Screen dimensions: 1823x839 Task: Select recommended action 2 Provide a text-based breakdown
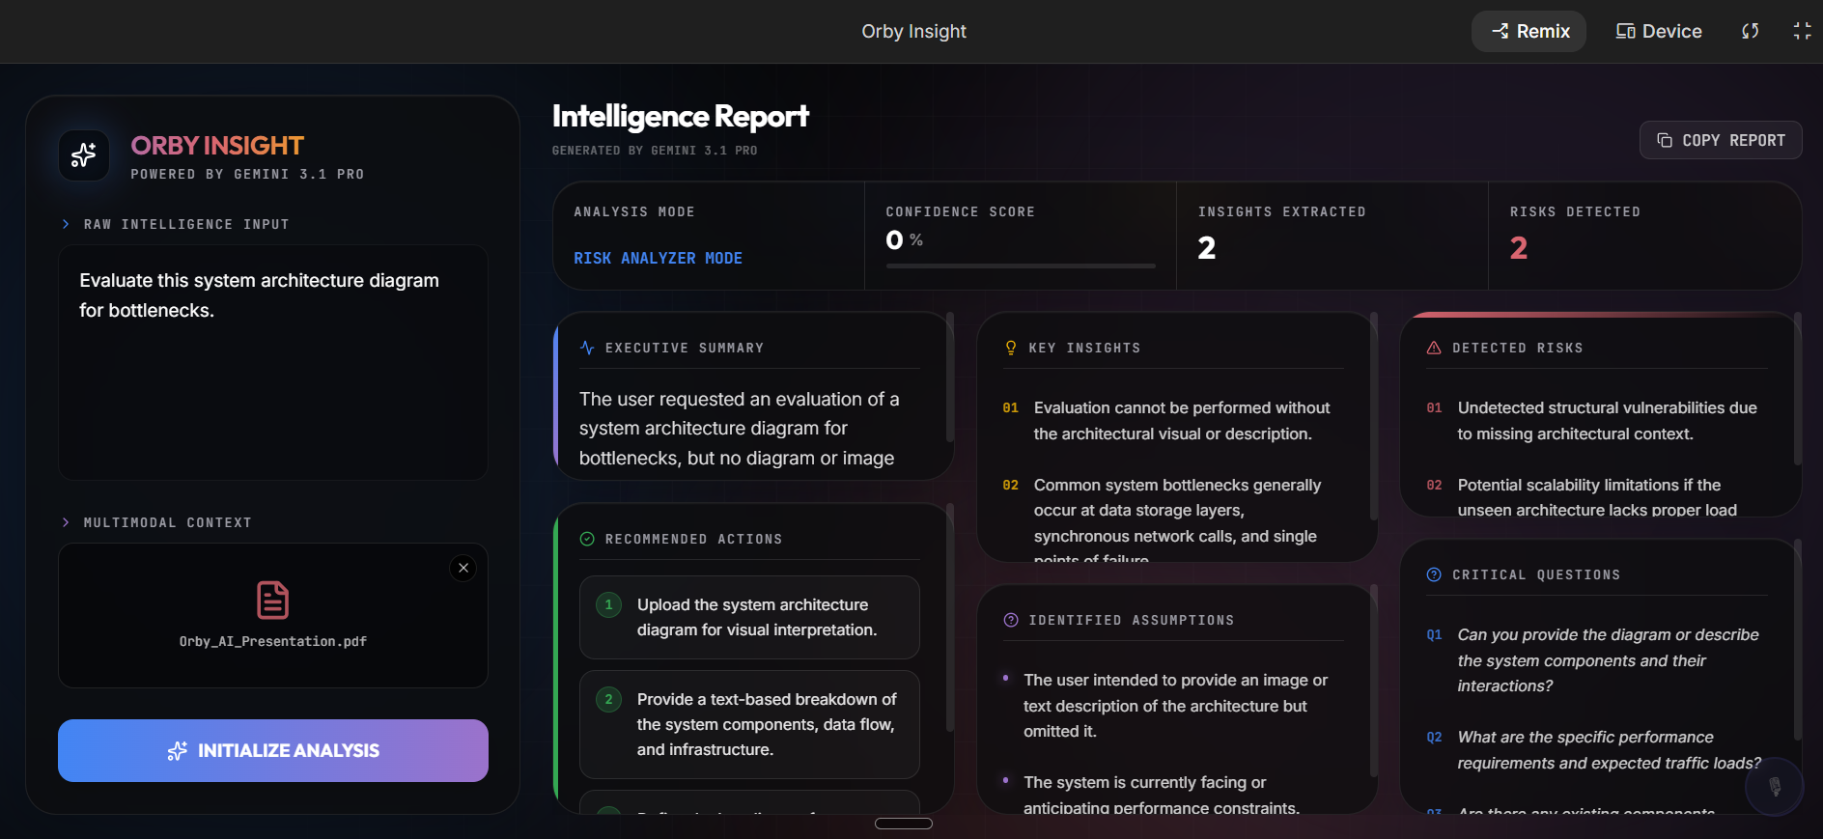(x=749, y=724)
